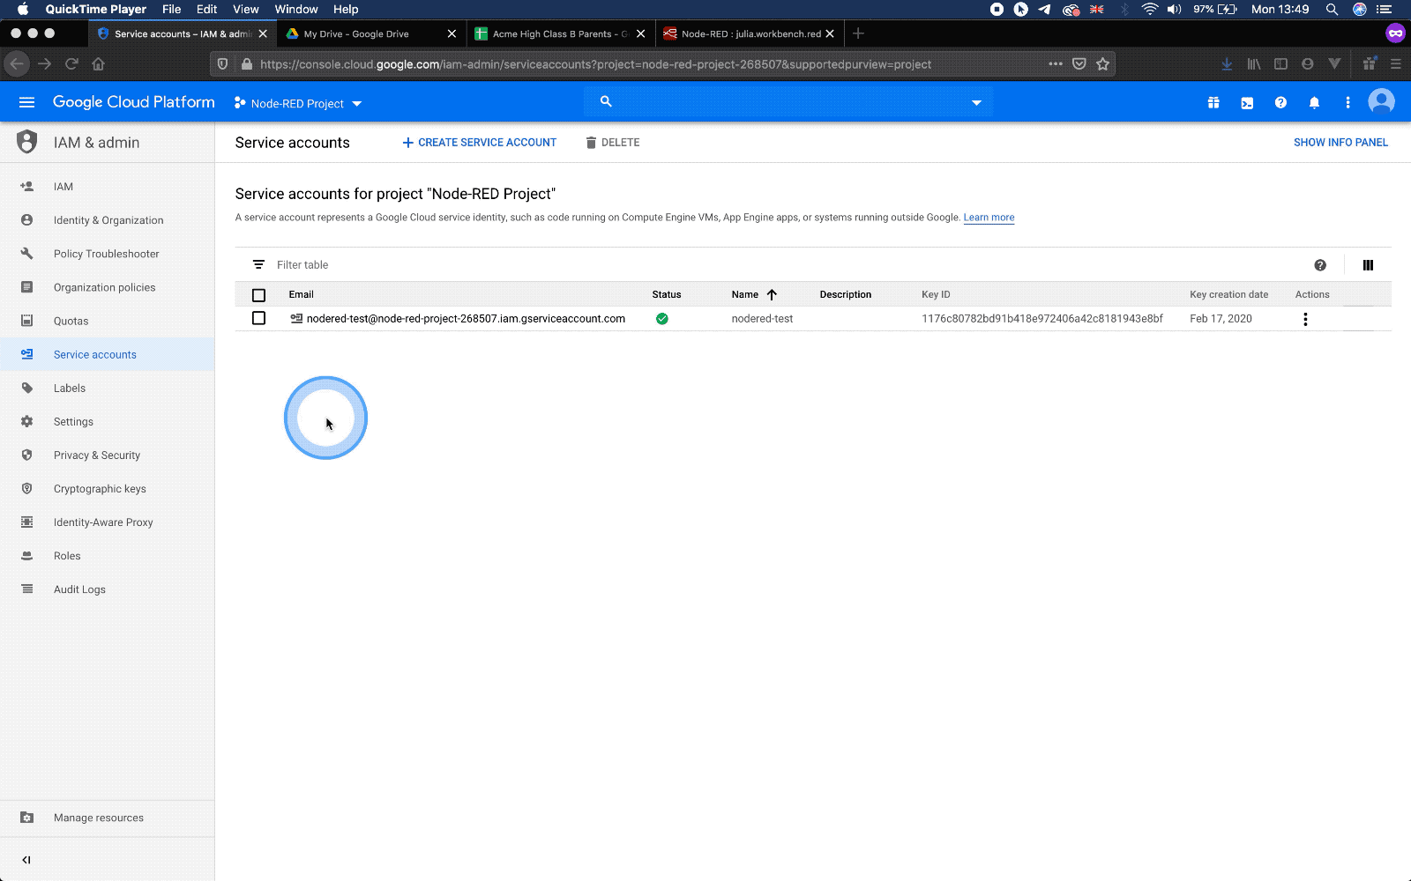Click the DELETE button
The width and height of the screenshot is (1411, 881).
613,143
